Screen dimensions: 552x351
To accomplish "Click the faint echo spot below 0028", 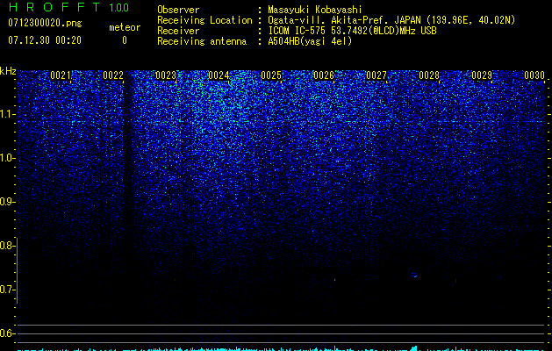I will point(414,276).
